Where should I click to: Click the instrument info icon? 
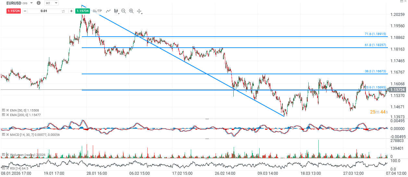(39, 3)
